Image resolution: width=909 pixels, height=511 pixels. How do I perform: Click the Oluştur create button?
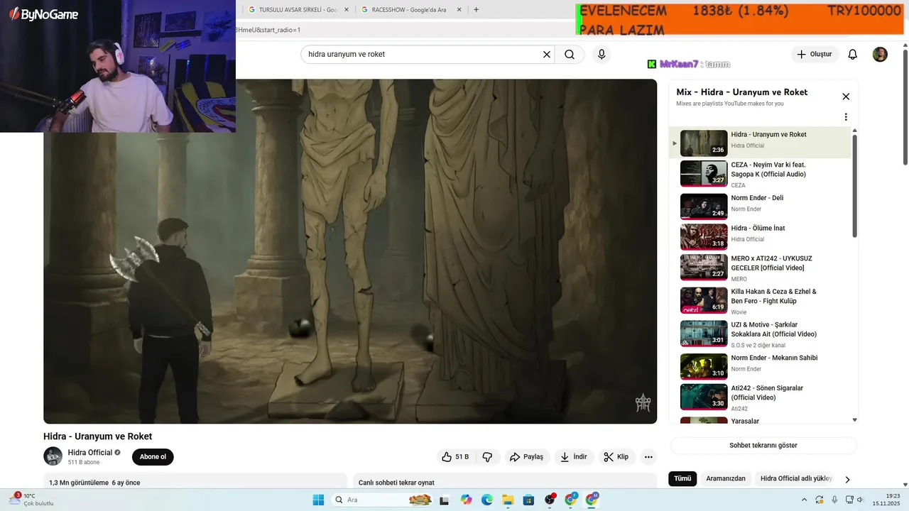(815, 55)
